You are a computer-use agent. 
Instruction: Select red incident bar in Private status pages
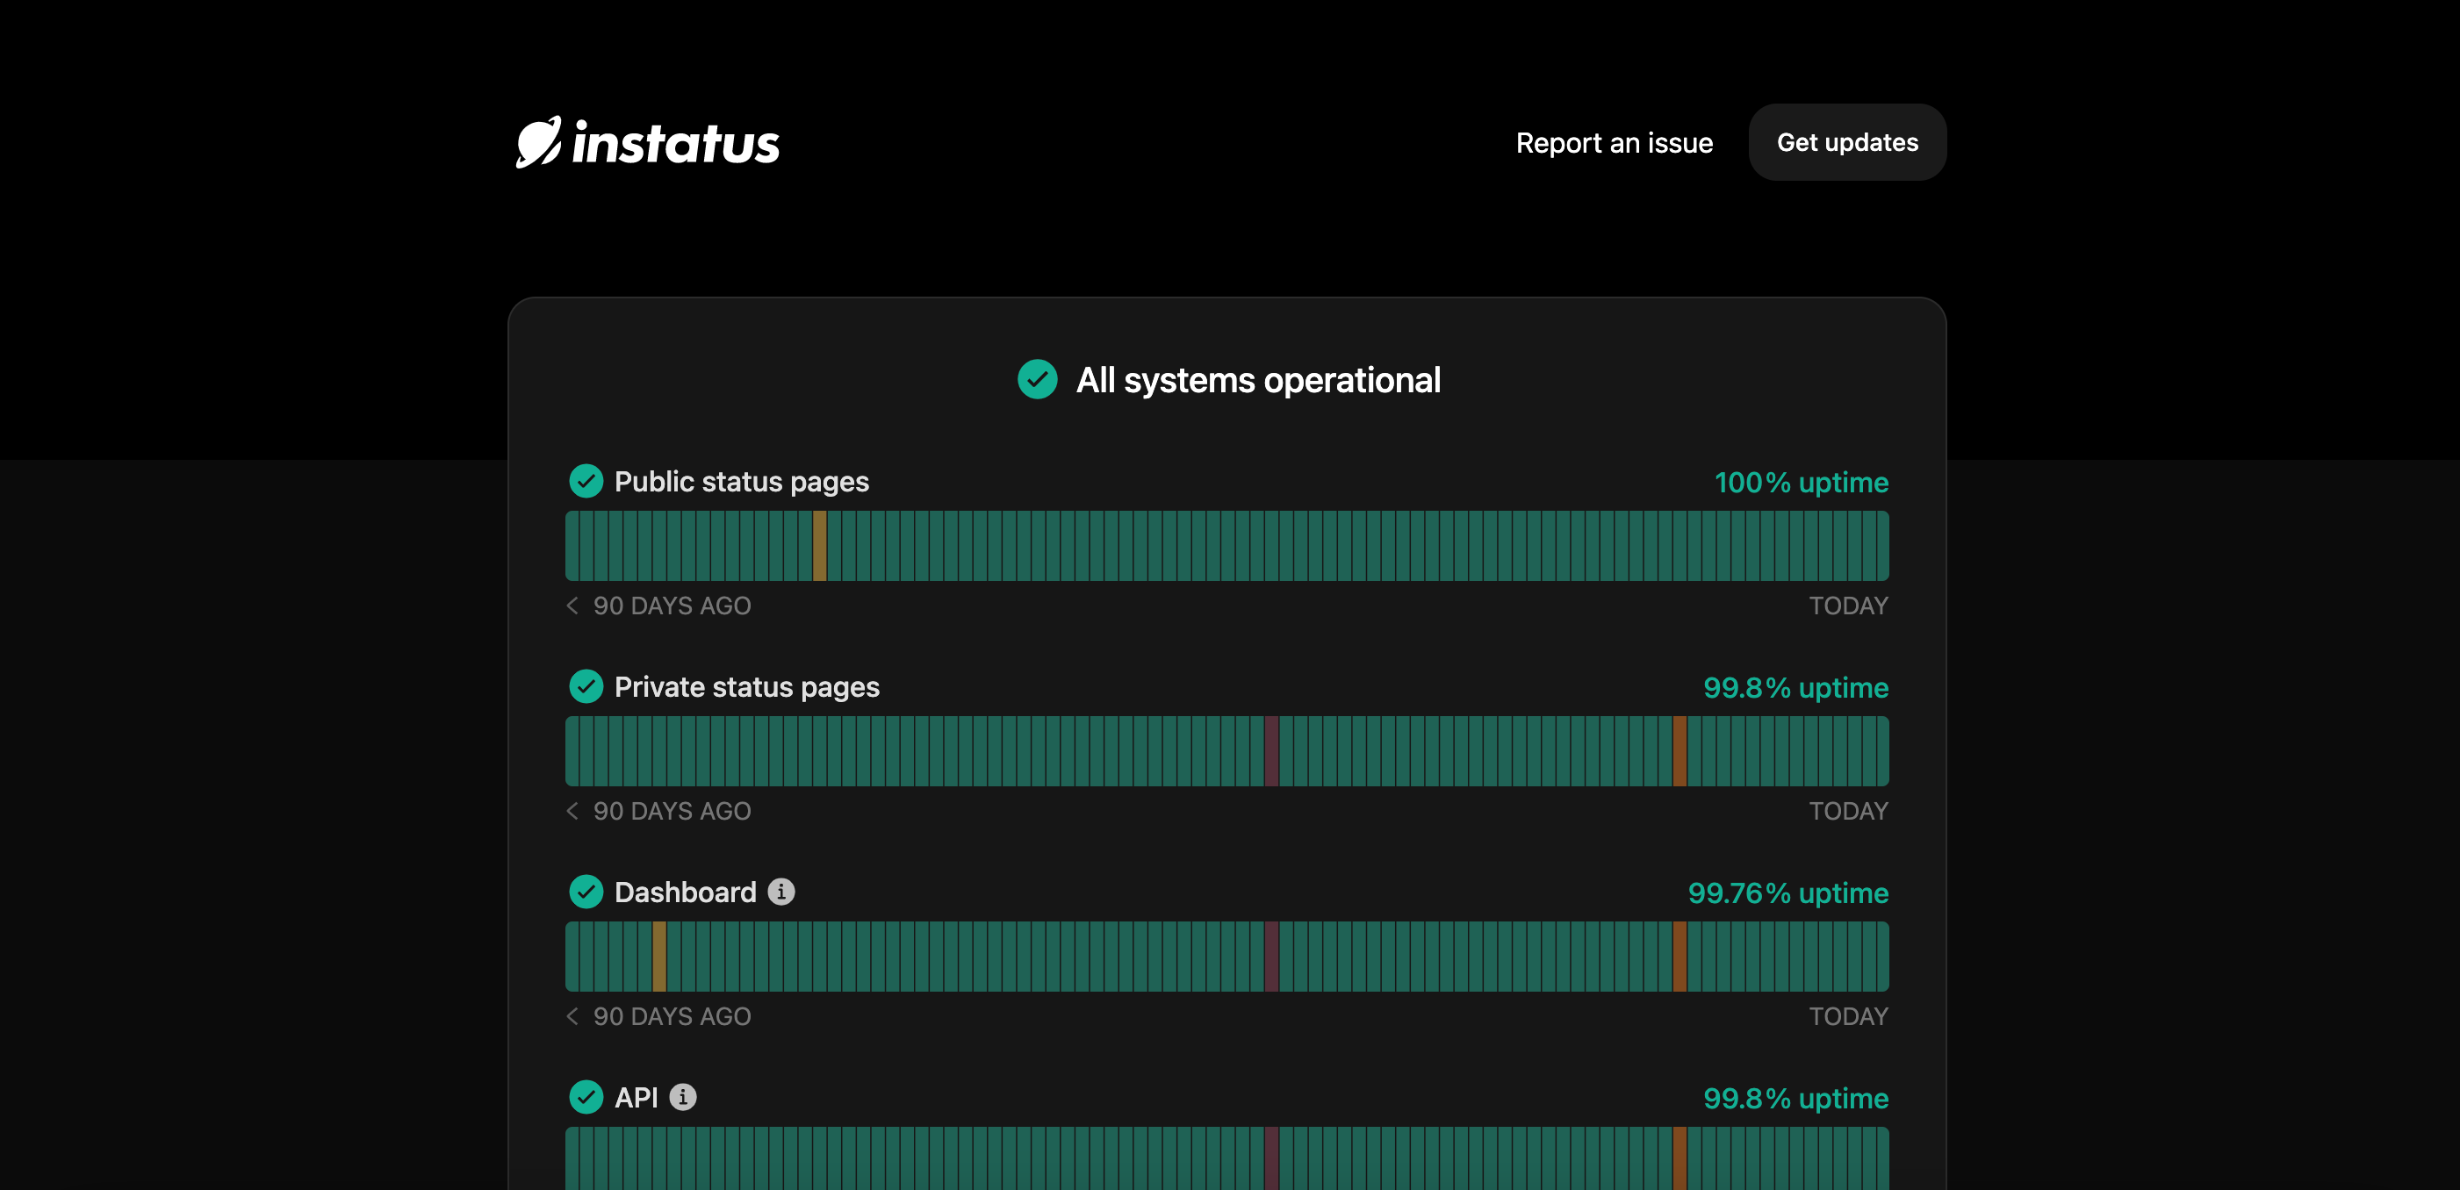(x=1271, y=751)
